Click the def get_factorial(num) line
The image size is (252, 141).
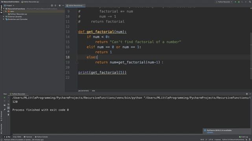tap(102, 32)
